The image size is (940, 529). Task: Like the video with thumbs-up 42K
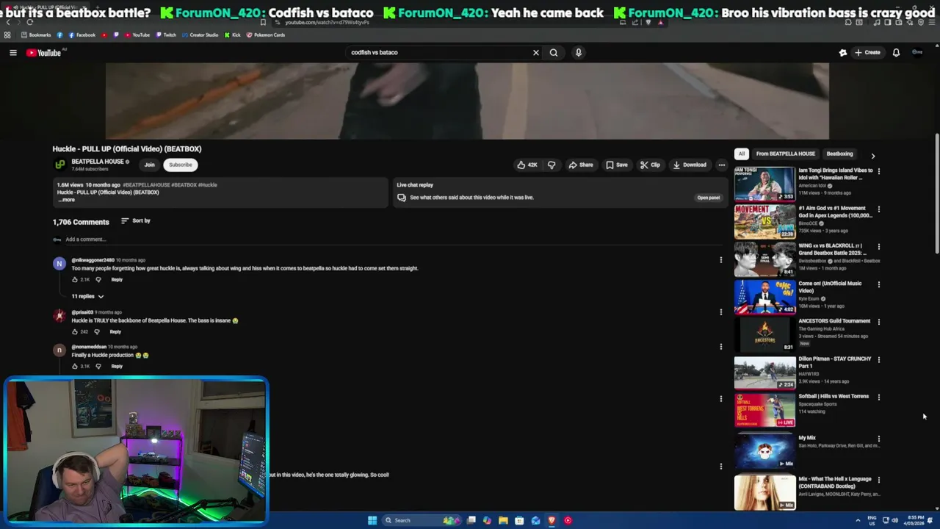tap(527, 165)
